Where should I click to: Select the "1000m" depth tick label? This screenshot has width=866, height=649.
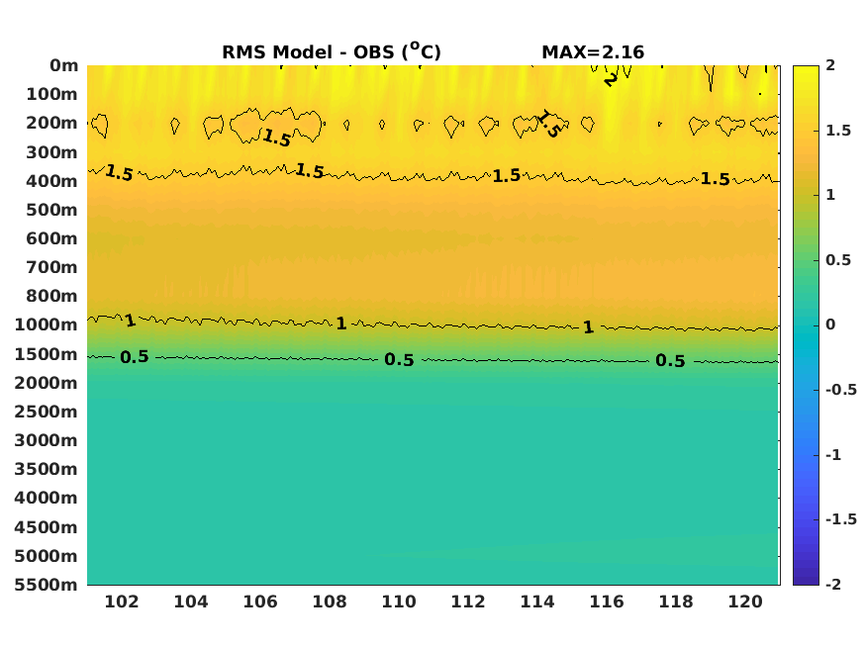point(47,324)
